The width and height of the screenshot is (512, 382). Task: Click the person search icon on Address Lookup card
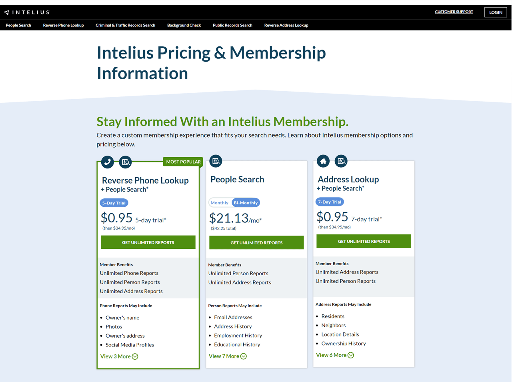pyautogui.click(x=341, y=161)
